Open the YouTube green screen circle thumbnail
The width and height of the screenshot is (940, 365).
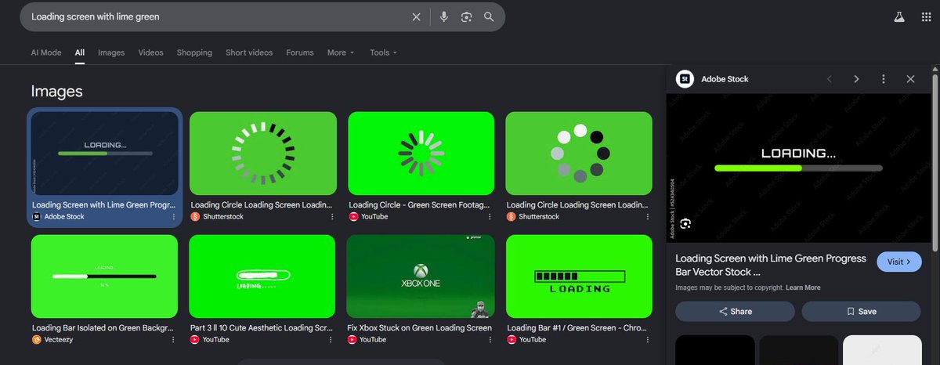coord(421,154)
